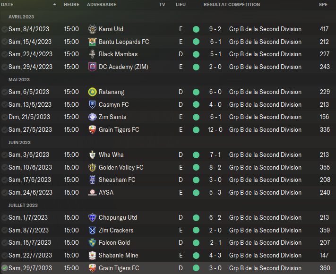This screenshot has height=274, width=336.
Task: Click the Falcon Gold crest icon
Action: pyautogui.click(x=92, y=243)
